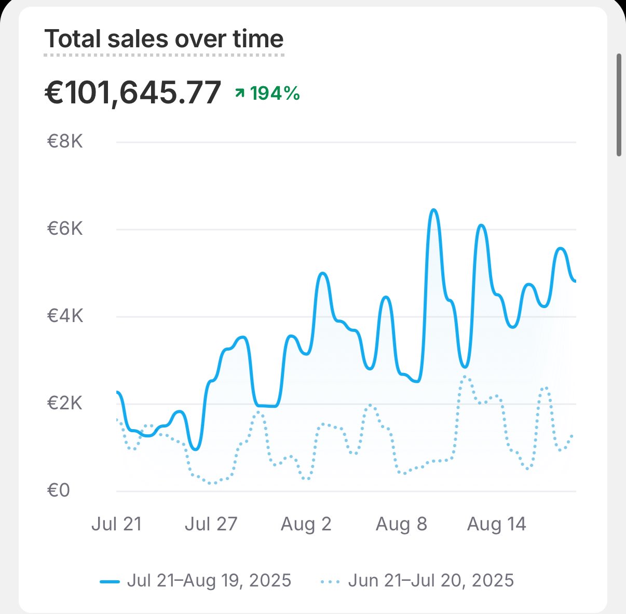Click the €6K y-axis label
Image resolution: width=626 pixels, height=614 pixels.
tap(65, 229)
